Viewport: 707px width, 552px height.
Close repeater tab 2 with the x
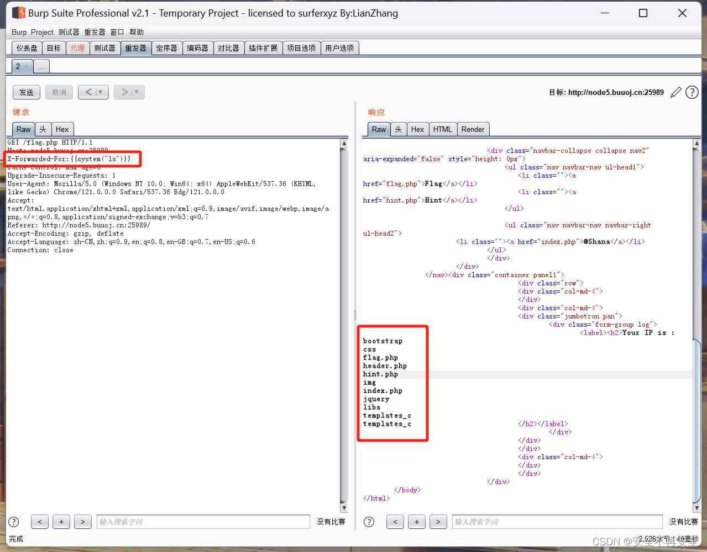26,67
